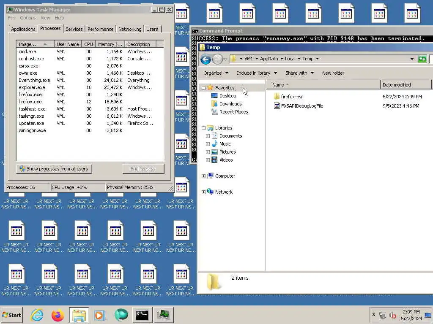Sort files by the Name column
Screen dimensions: 433x324
click(x=323, y=85)
